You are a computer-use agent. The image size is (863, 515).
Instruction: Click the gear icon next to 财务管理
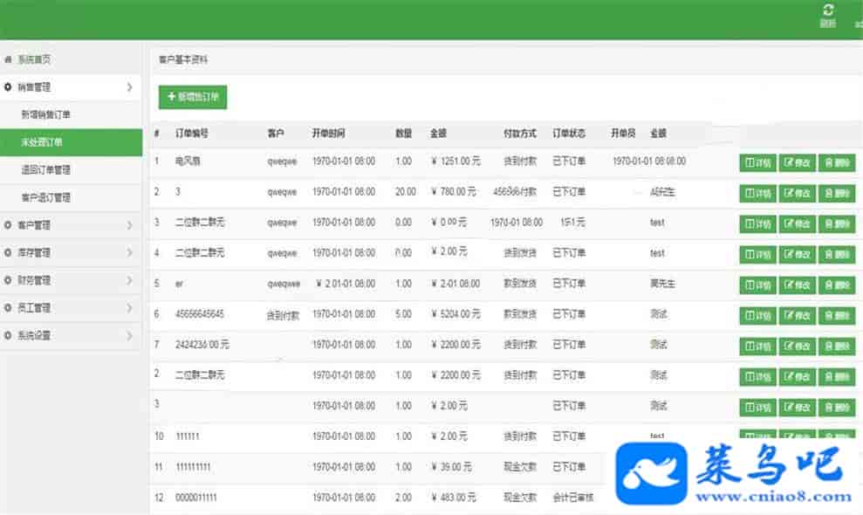(9, 281)
